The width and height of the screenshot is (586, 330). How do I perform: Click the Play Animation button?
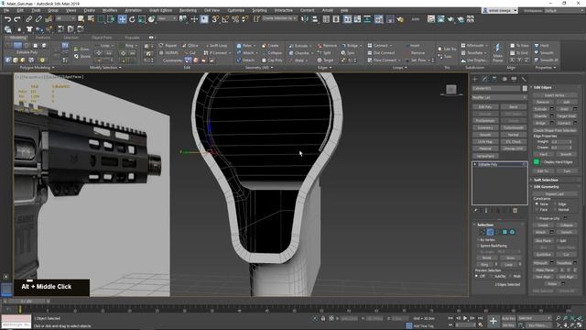point(465,318)
